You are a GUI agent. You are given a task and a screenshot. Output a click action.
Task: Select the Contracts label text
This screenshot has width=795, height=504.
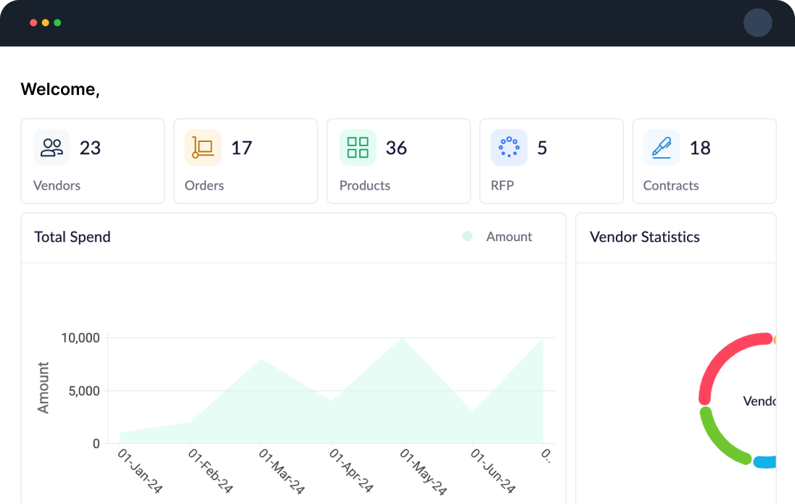click(x=671, y=185)
